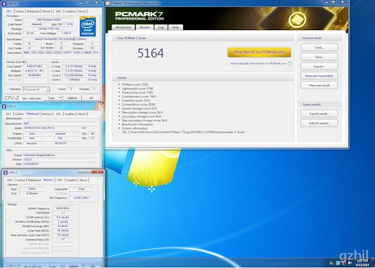The width and height of the screenshot is (375, 268).
Task: Click the Core Speed value field
Action: [35, 66]
